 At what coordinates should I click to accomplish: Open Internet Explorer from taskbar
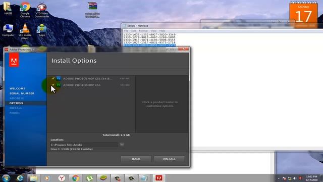click(x=20, y=178)
